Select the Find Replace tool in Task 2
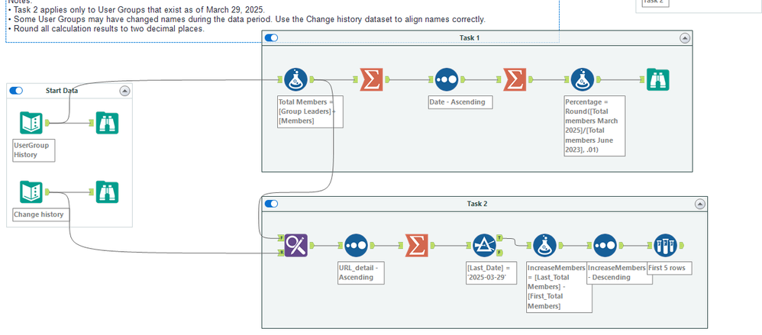Image resolution: width=762 pixels, height=335 pixels. point(296,246)
